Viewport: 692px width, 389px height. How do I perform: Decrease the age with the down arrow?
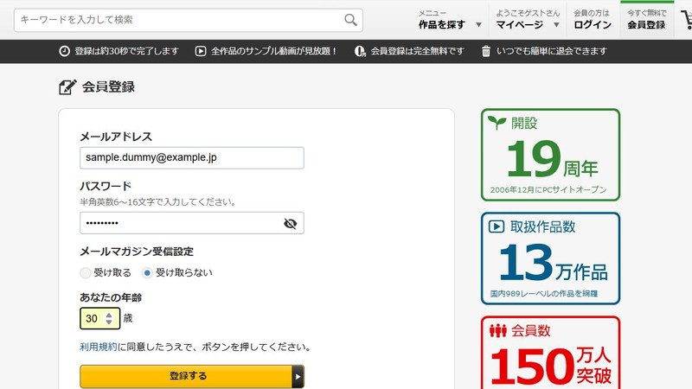coord(109,322)
